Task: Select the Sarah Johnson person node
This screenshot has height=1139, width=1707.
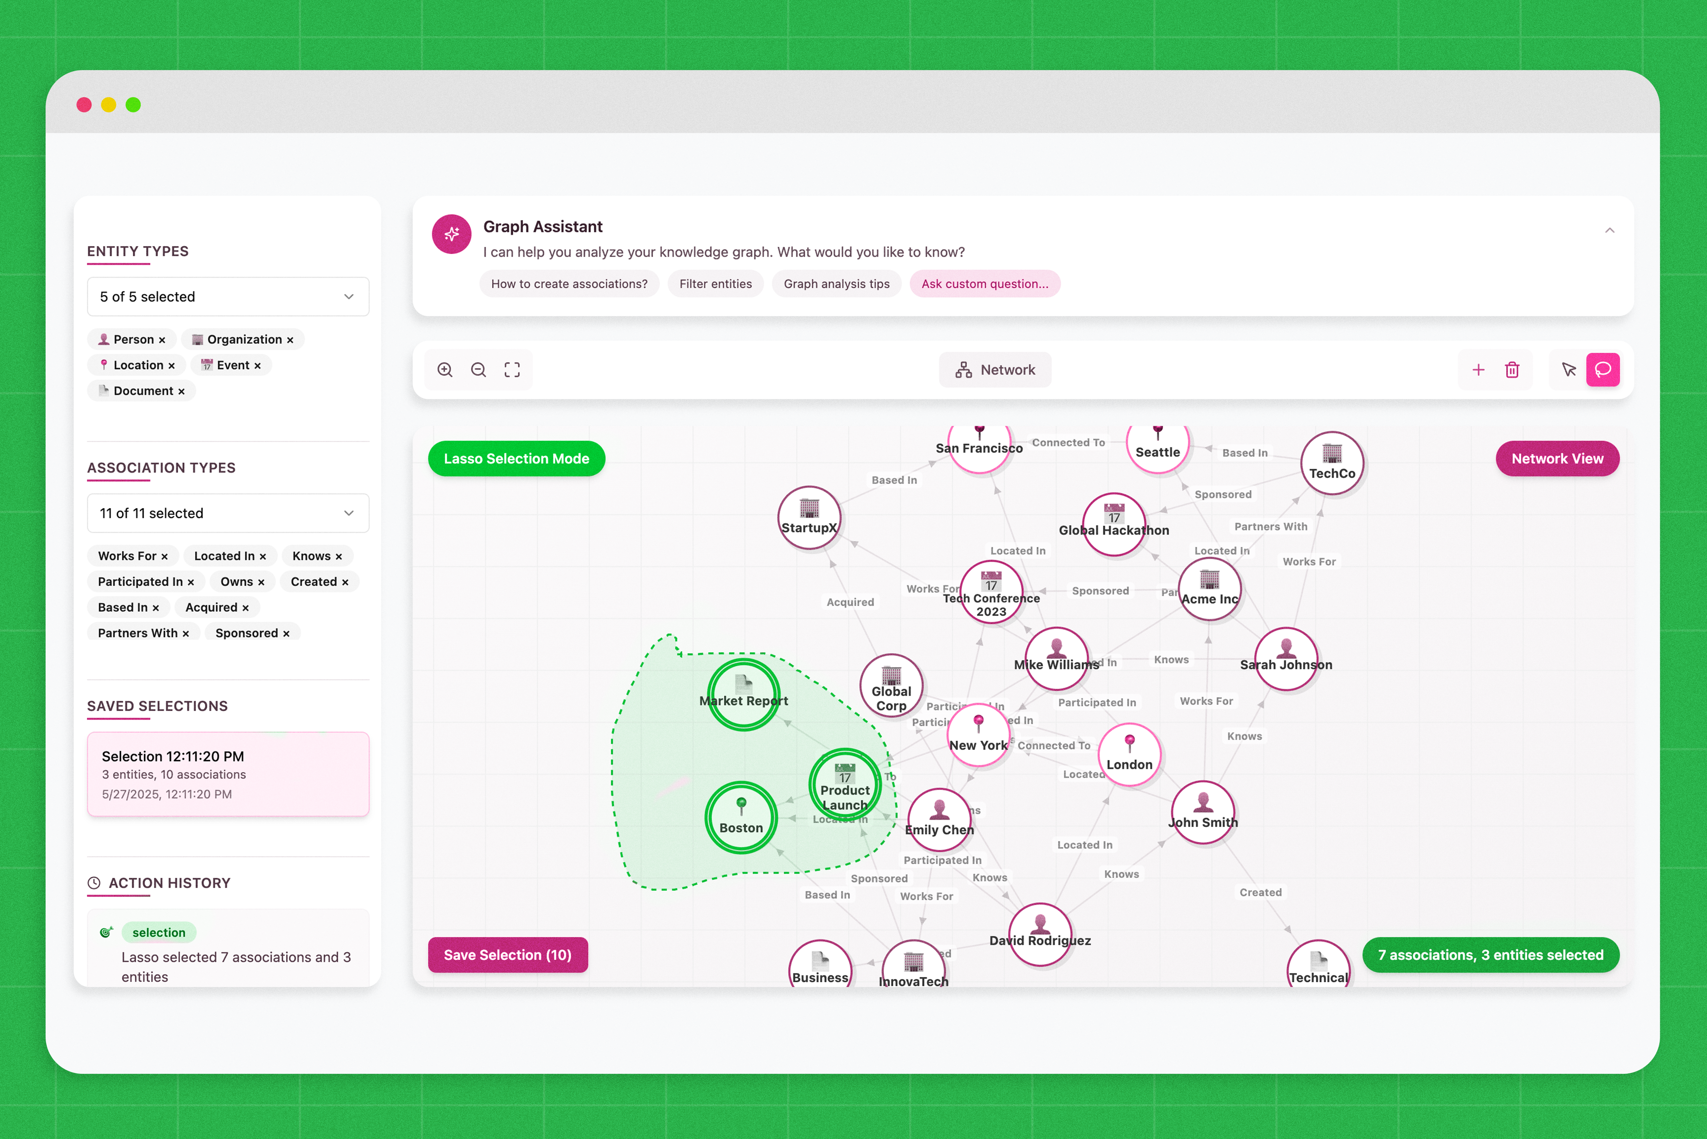Action: pyautogui.click(x=1286, y=658)
